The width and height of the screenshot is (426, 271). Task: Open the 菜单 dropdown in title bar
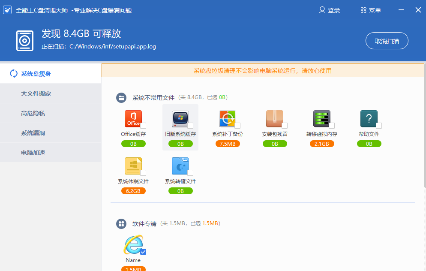tap(371, 10)
